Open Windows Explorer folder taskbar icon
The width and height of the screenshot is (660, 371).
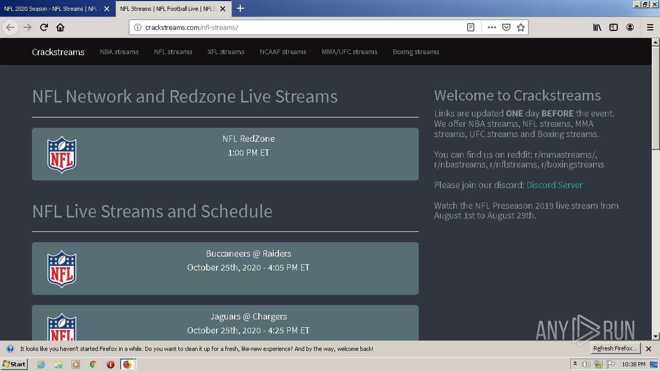58,364
